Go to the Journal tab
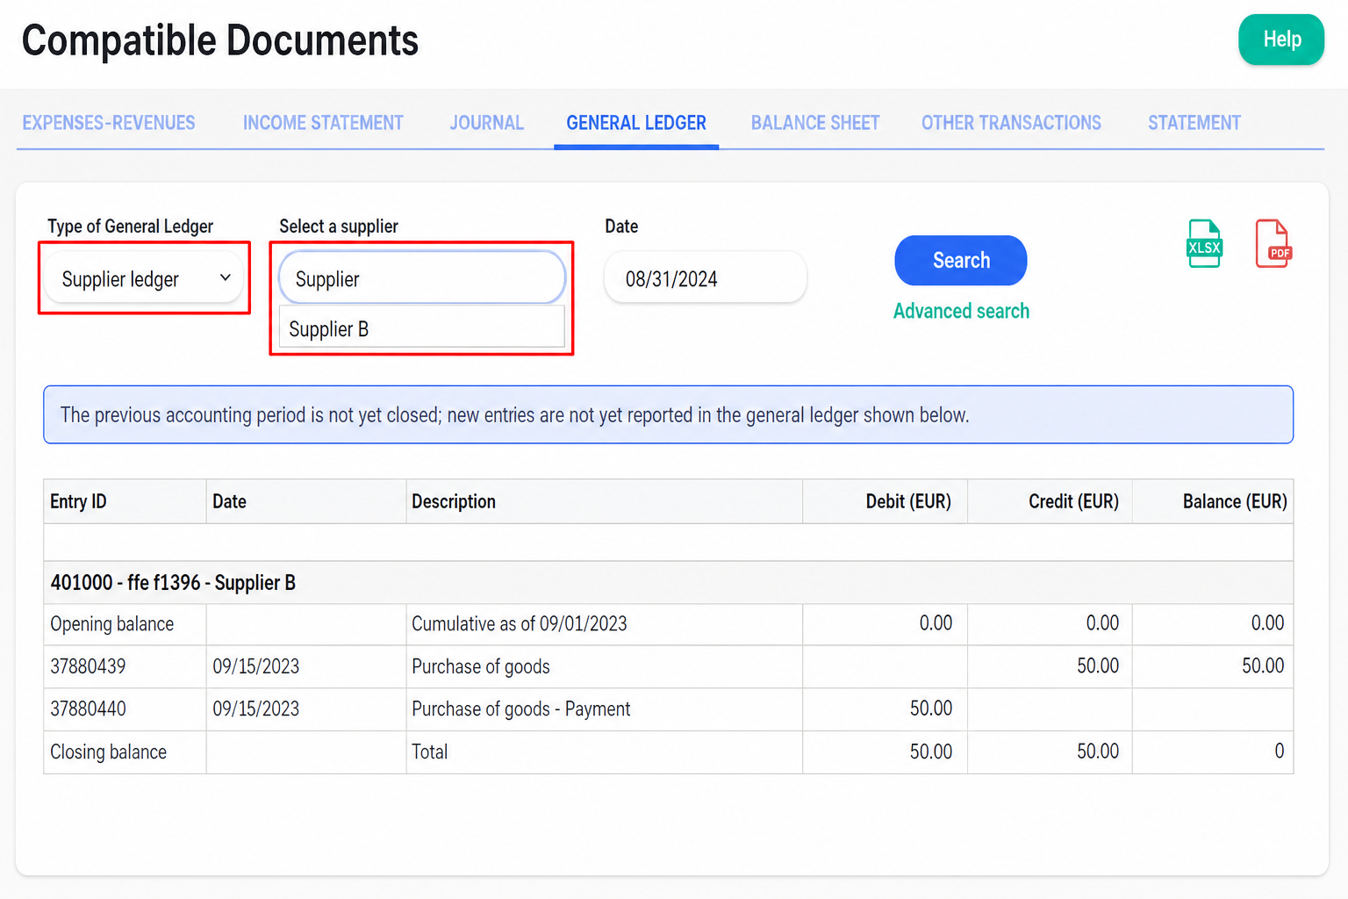1348x899 pixels. tap(487, 123)
